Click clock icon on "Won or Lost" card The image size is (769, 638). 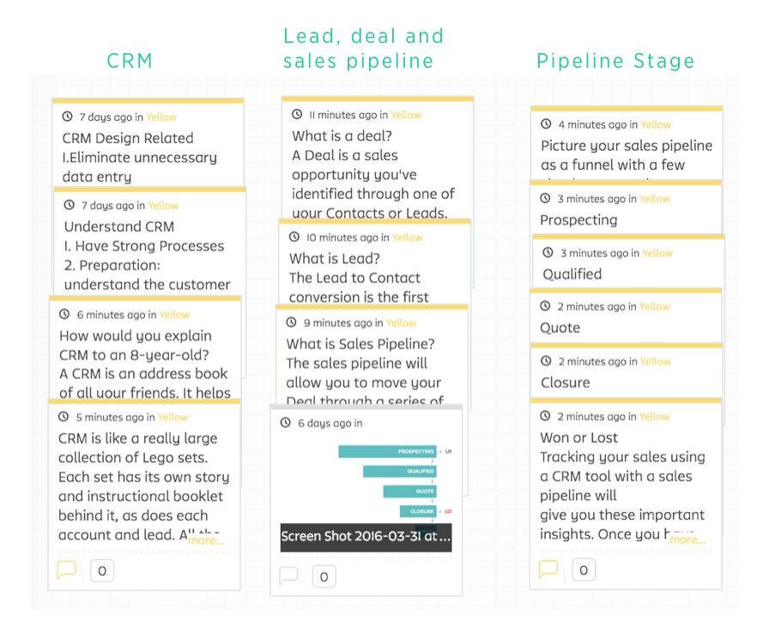(x=545, y=416)
